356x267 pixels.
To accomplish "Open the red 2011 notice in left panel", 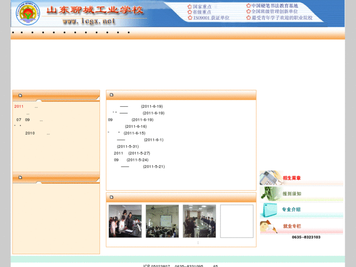I will point(26,106).
